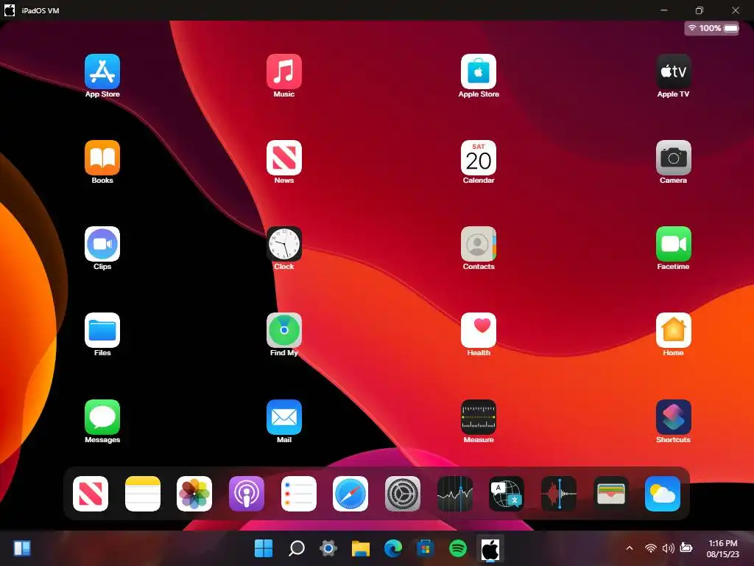754x566 pixels.
Task: Click the iPadOS VM taskbar icon
Action: click(490, 548)
